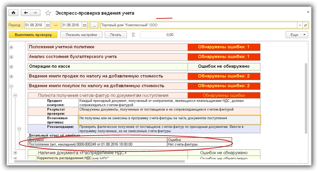The height and width of the screenshot is (172, 318).
Task: Open calendar for start date 01.08.2016
Action: 48,25
